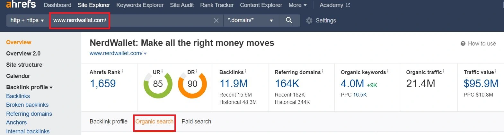Click the DR 90 donut chart
This screenshot has height=135, width=504.
[192, 84]
